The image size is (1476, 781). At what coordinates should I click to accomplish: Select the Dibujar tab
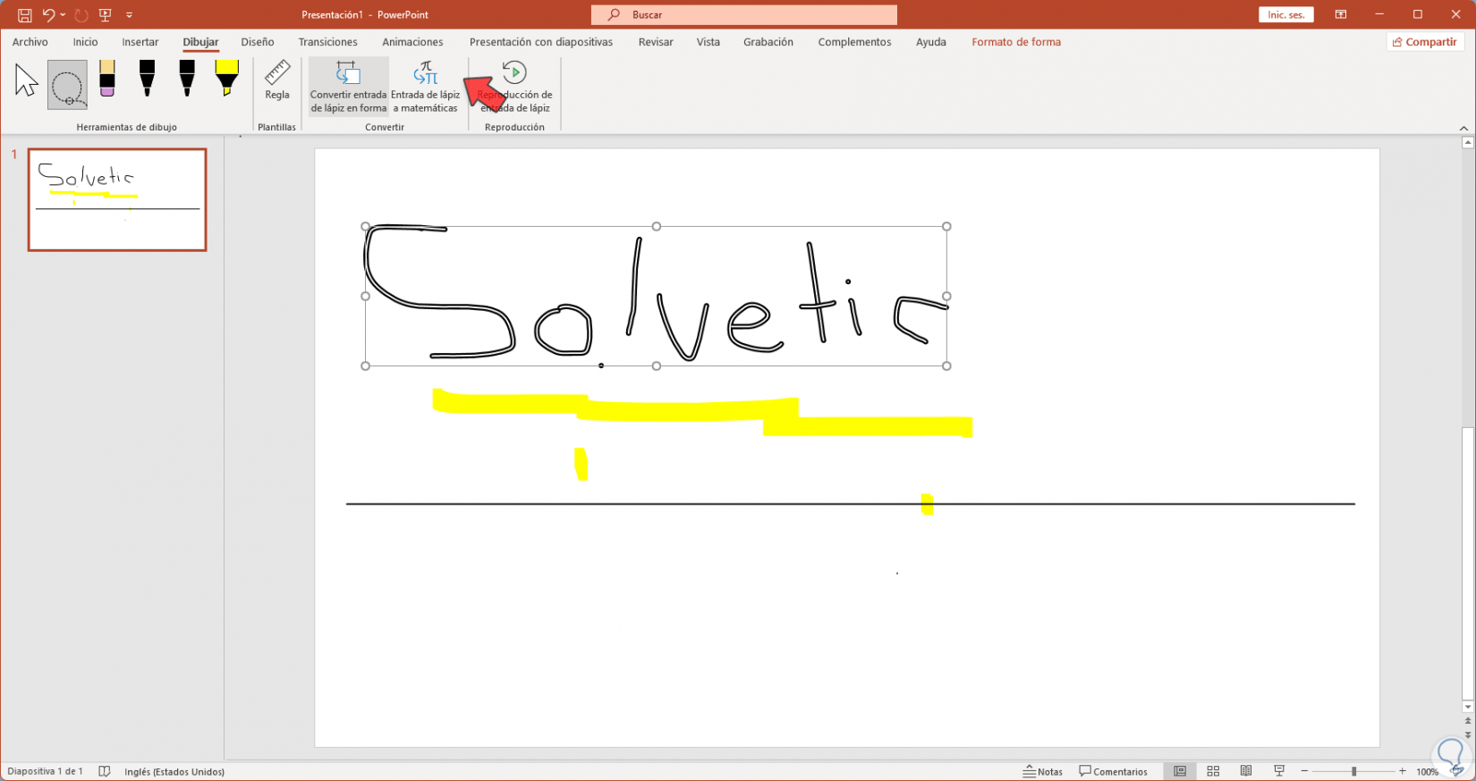[200, 42]
